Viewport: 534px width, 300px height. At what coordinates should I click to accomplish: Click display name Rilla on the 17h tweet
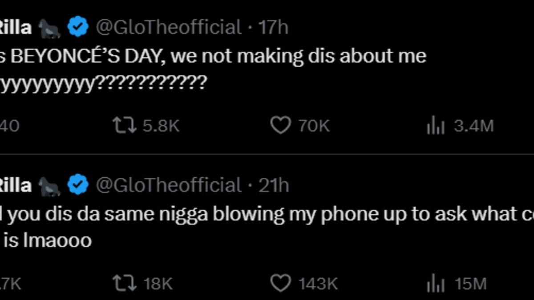(x=16, y=28)
